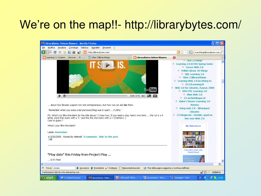The height and width of the screenshot is (196, 261).
Task: Open the Modifica menu
Action: tap(51, 48)
